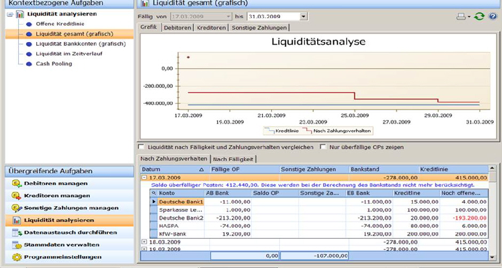Click the Datenaustausch durchführen icon

(17, 232)
